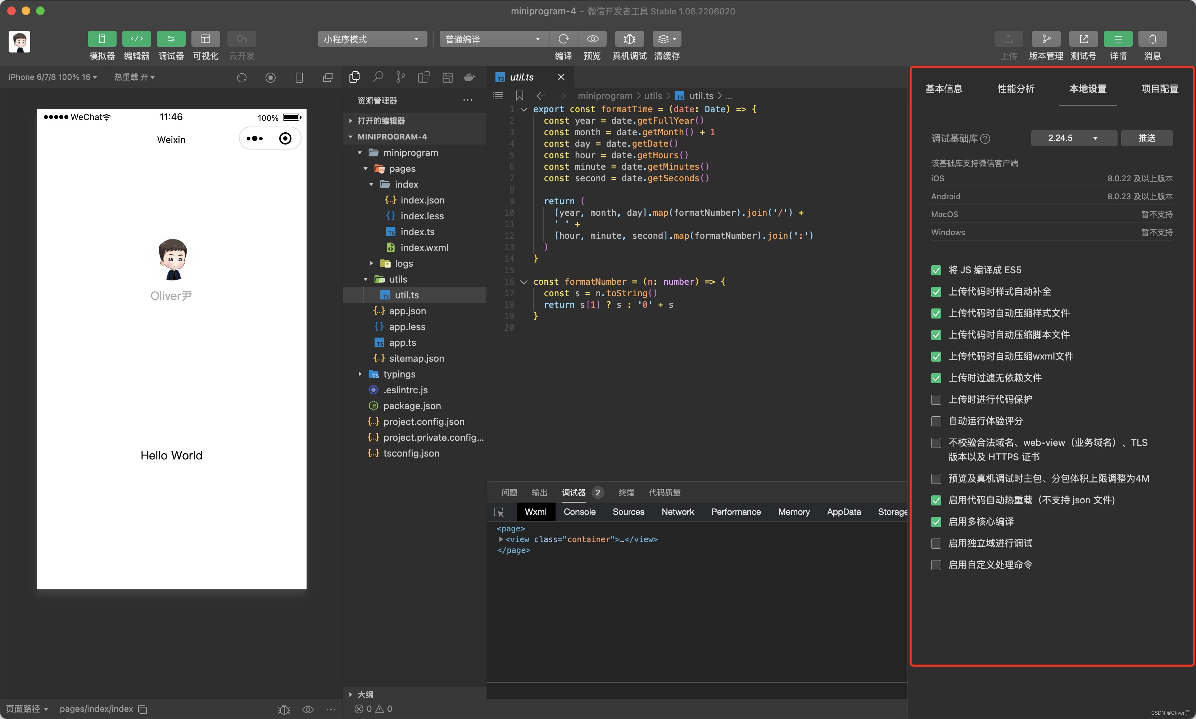
Task: Open the explorer files icon in sidebar
Action: (x=354, y=77)
